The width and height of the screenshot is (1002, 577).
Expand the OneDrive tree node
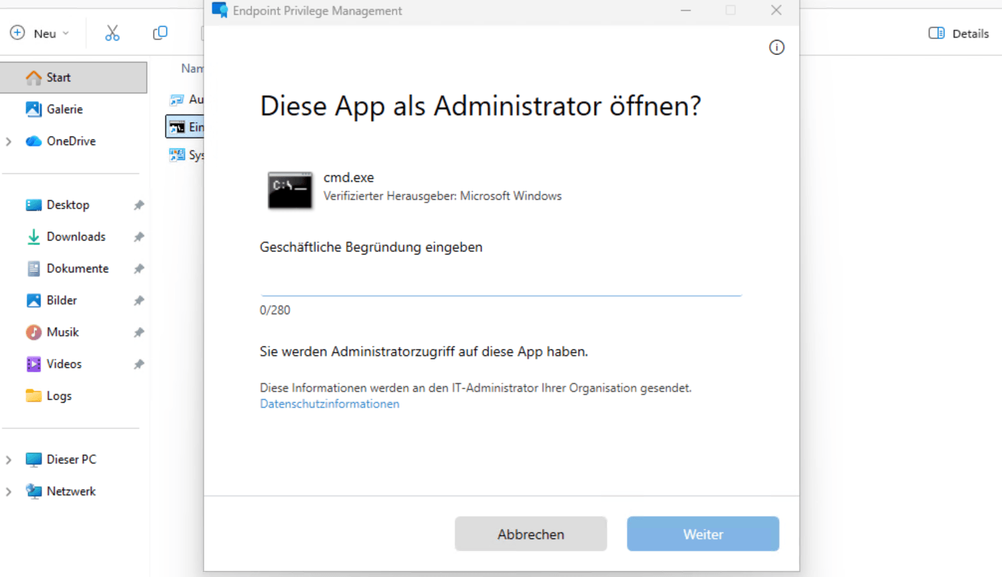click(9, 141)
